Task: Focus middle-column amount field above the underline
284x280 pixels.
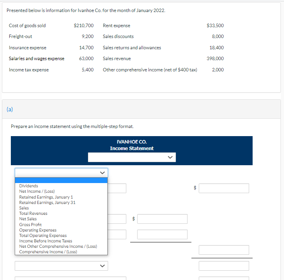Action: click(162, 235)
